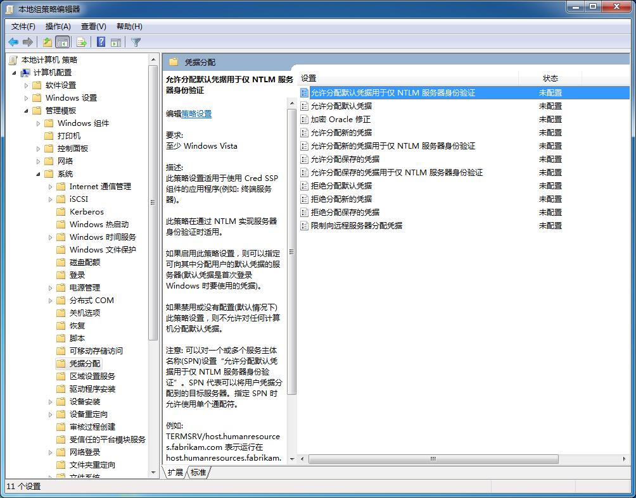Click the Export list toolbar icon

(x=82, y=42)
